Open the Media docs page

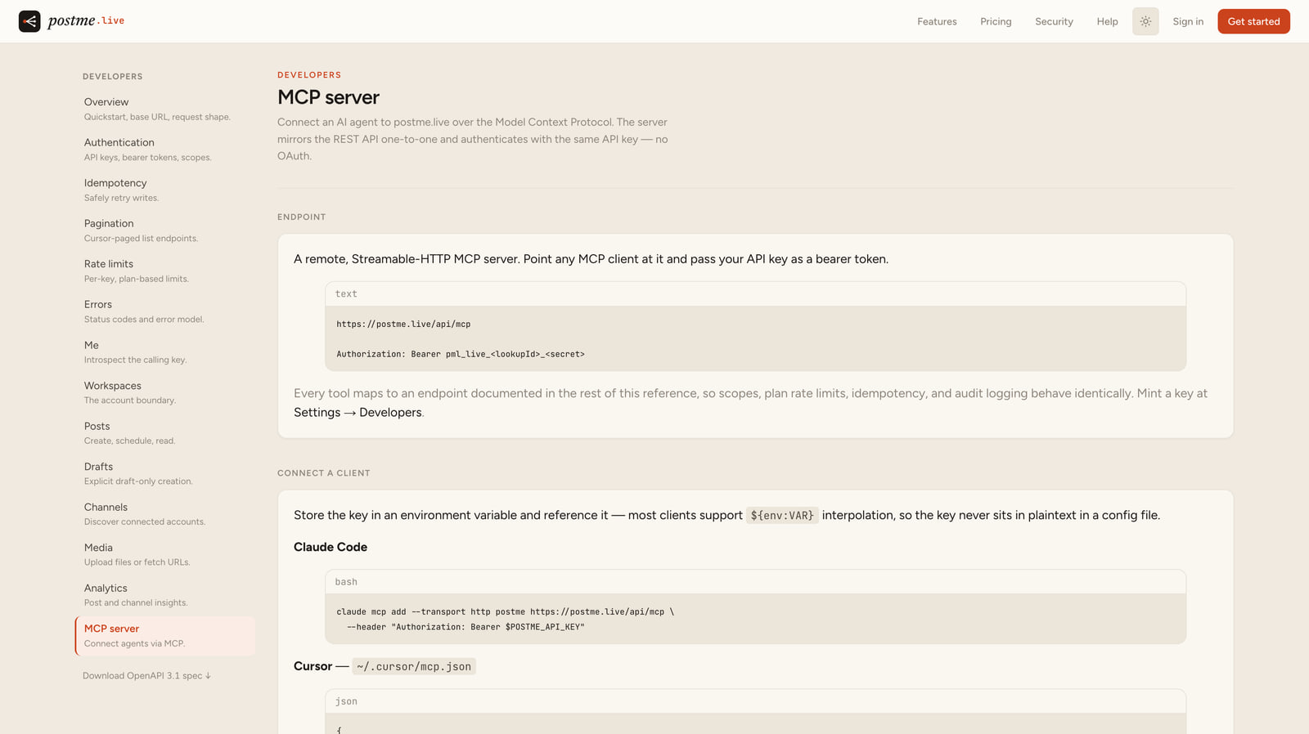coord(164,554)
